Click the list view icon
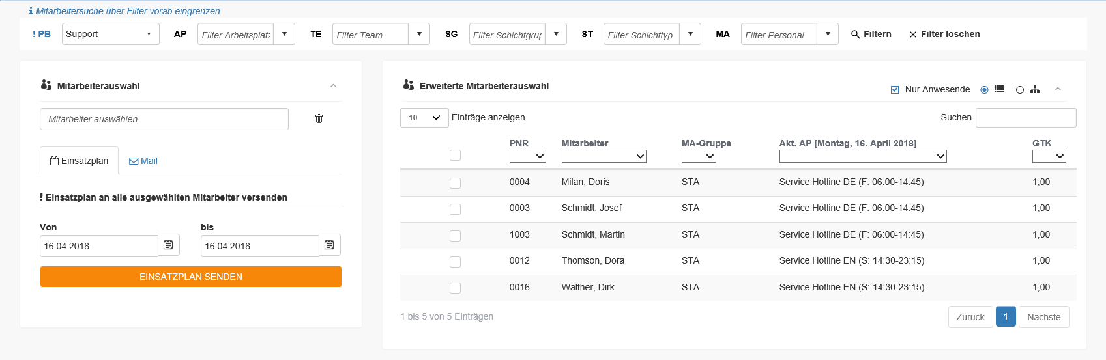This screenshot has width=1106, height=360. (999, 89)
